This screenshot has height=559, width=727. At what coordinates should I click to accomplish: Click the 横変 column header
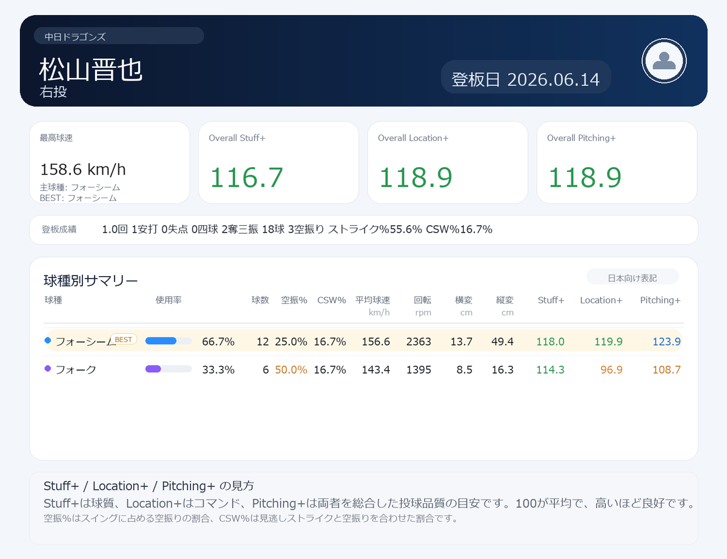[x=464, y=300]
